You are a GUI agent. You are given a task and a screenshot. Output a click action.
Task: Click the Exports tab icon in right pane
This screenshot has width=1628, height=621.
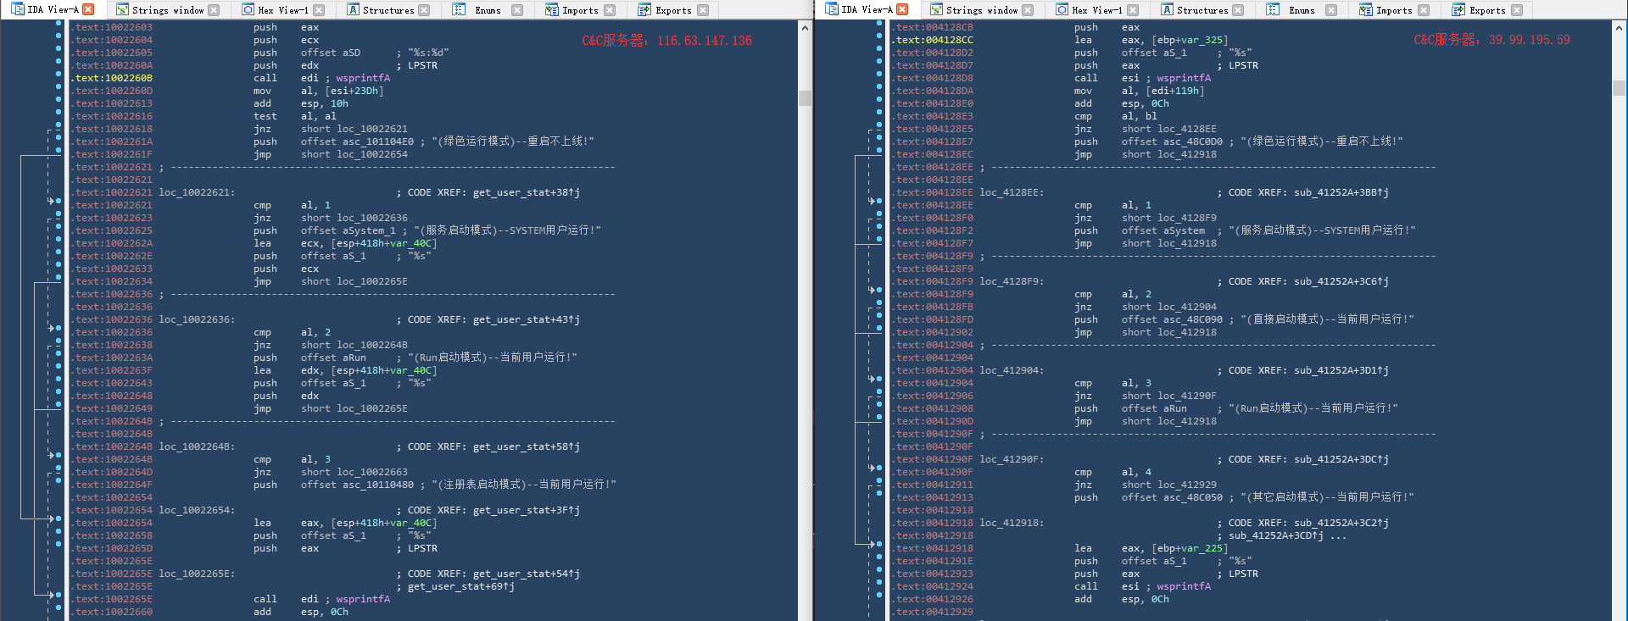click(1458, 10)
